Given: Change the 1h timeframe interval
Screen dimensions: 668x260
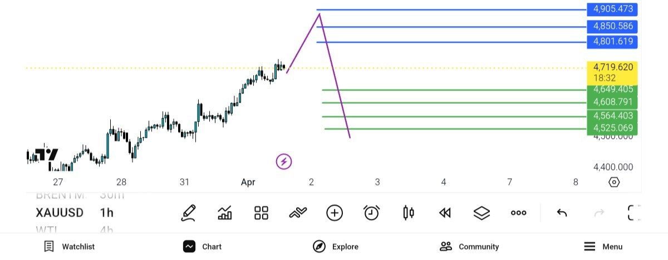Looking at the screenshot, I should pos(107,213).
